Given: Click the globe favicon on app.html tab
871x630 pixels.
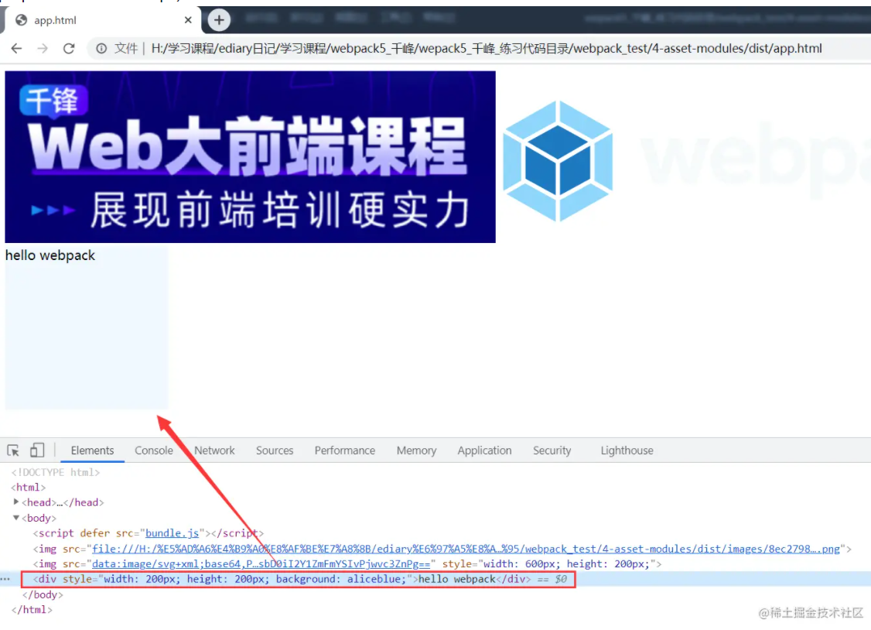Looking at the screenshot, I should point(21,21).
